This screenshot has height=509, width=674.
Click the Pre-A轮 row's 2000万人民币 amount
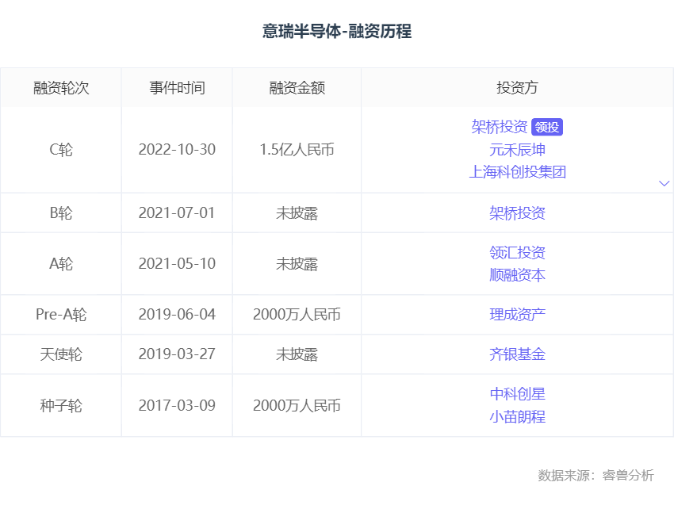[x=297, y=315]
